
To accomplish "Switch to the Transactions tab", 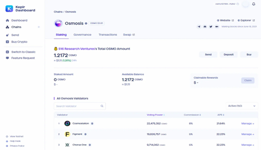I will click(108, 35).
